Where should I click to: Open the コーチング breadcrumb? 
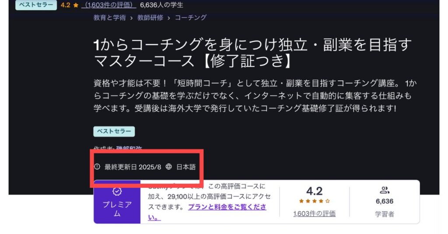191,17
